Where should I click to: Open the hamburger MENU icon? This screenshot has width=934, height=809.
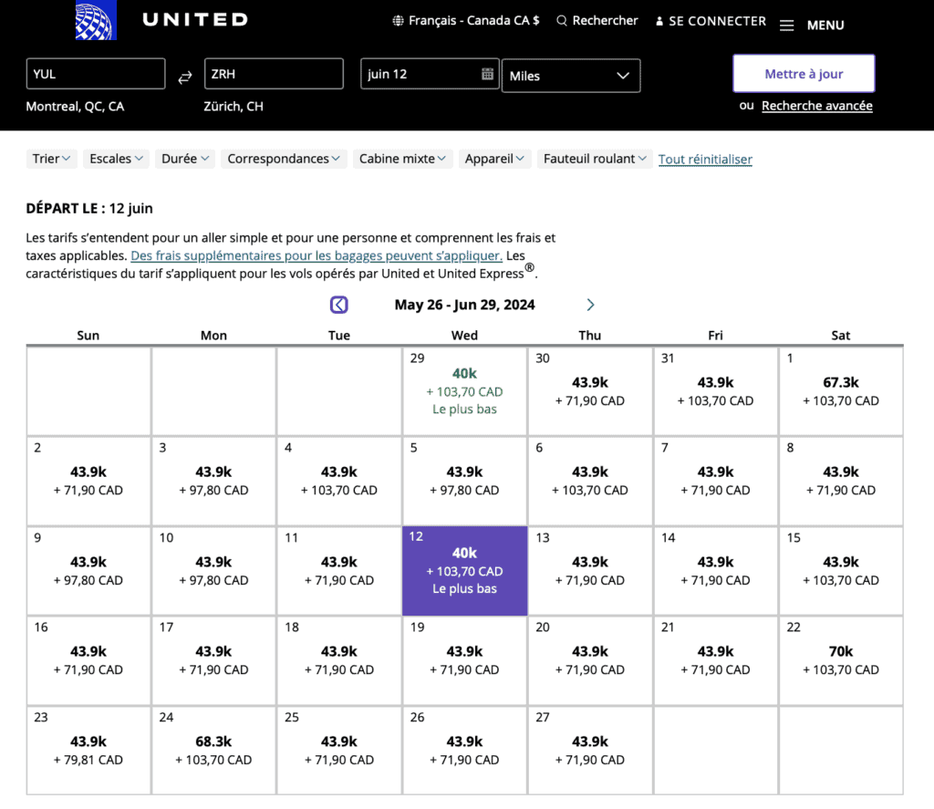pos(787,26)
